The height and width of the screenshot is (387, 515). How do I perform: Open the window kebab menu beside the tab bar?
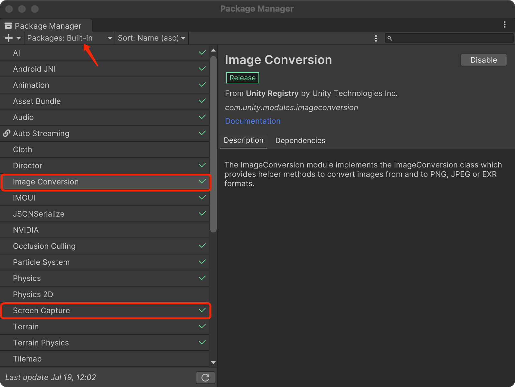tap(504, 25)
